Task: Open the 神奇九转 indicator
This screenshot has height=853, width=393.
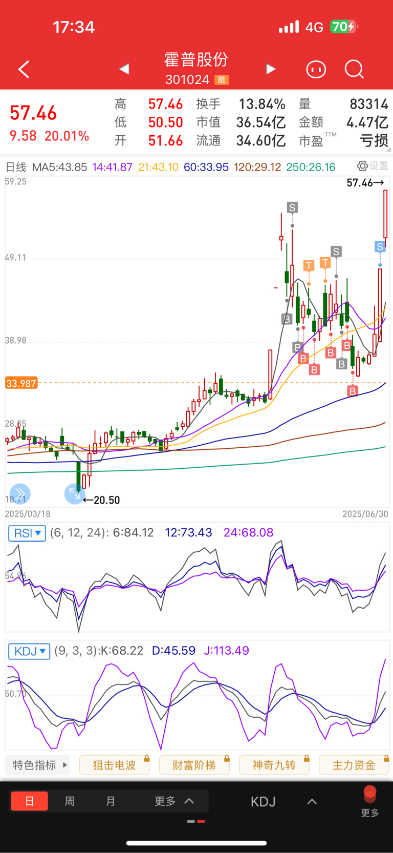Action: 274,765
